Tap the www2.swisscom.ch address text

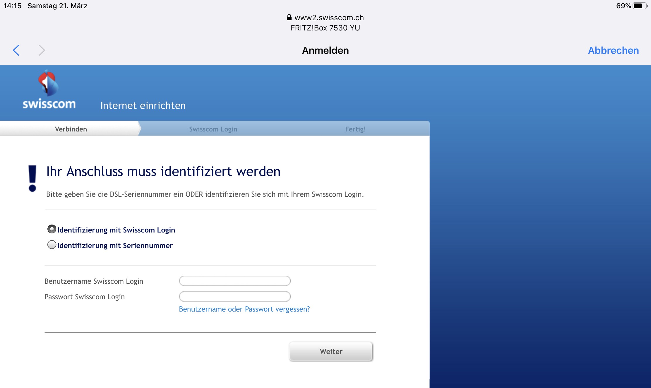coord(329,18)
